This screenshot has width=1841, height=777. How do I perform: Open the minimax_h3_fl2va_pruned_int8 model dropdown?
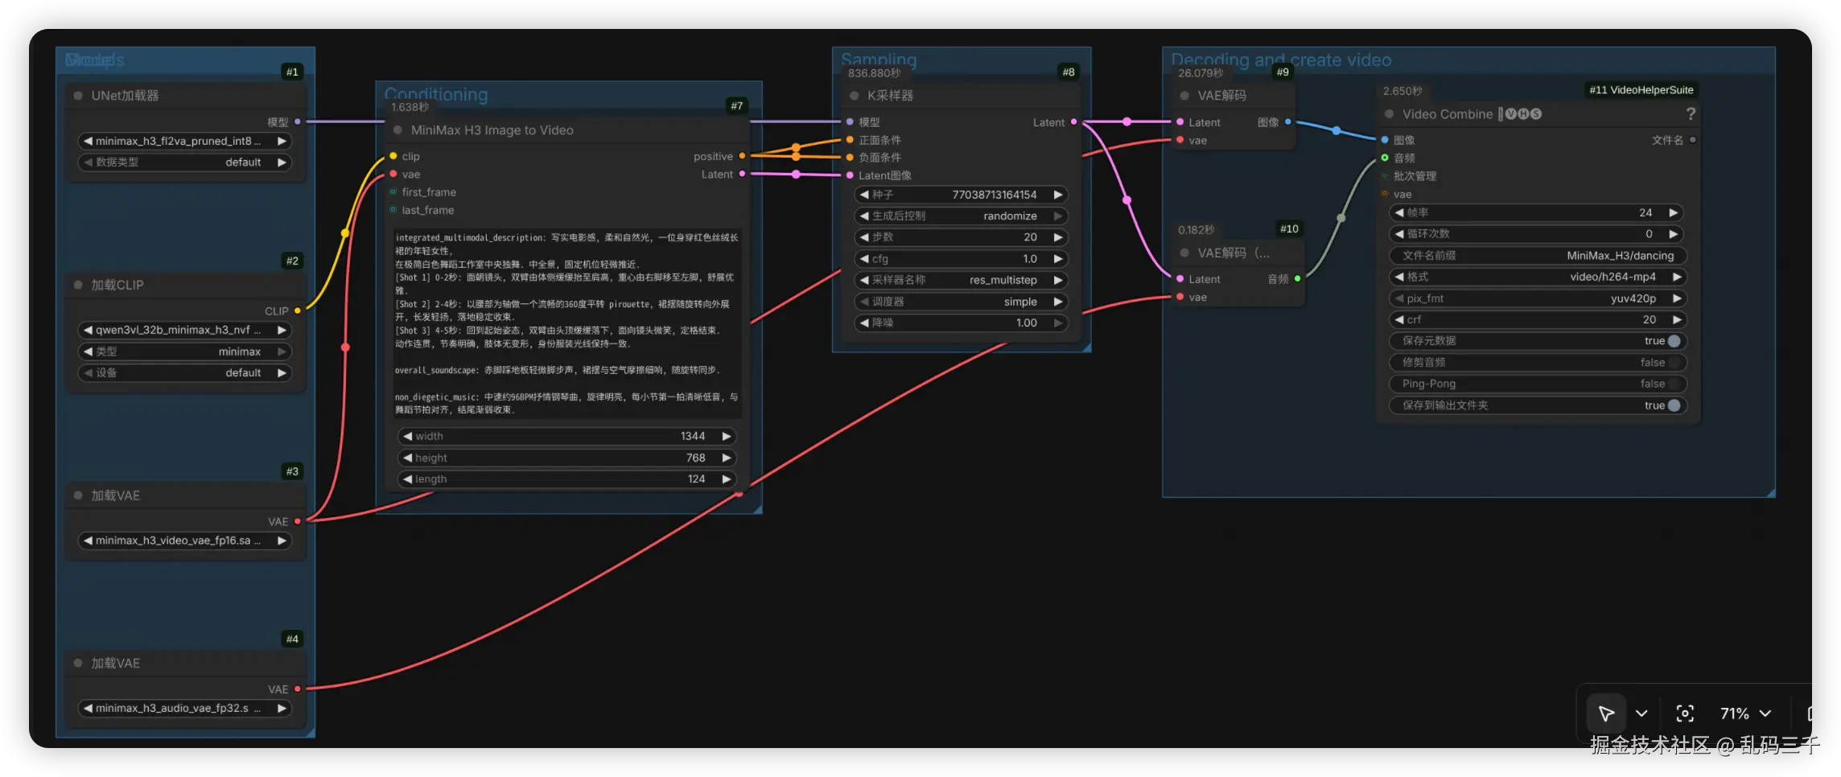185,141
